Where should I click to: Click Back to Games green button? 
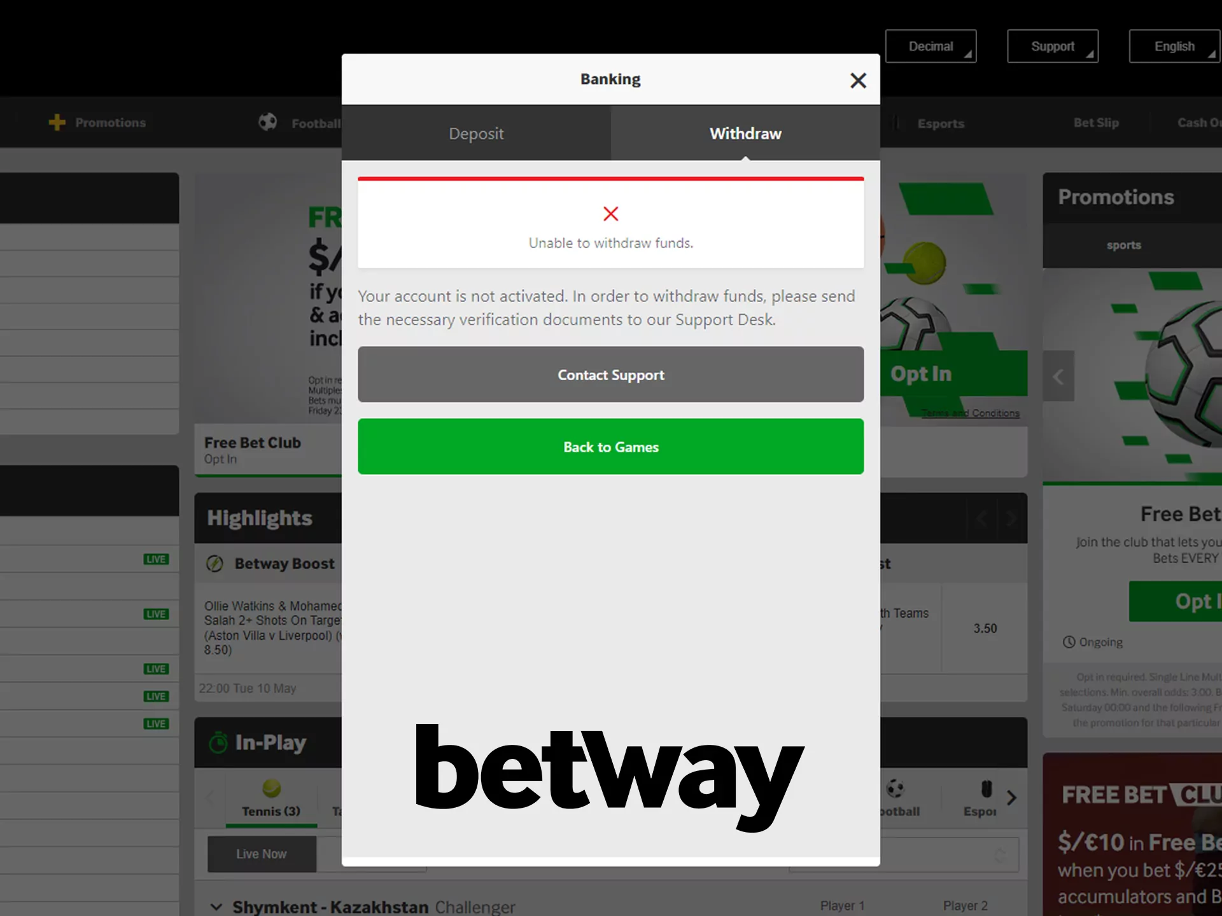coord(610,447)
